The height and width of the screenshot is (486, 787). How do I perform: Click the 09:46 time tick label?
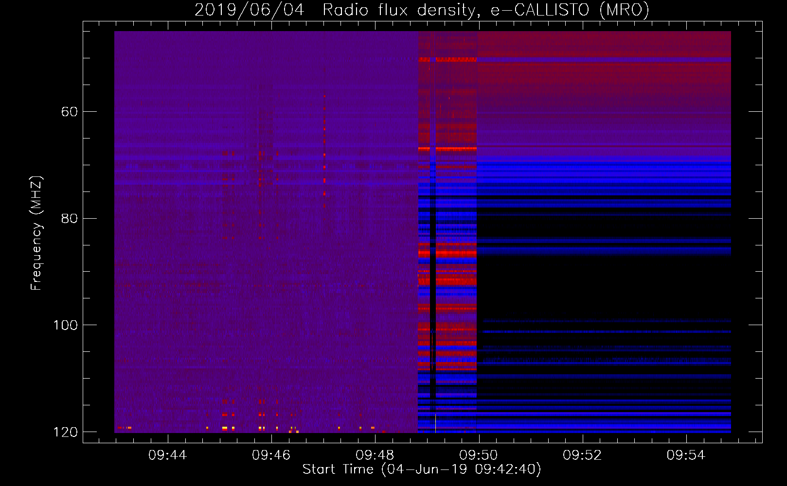271,455
